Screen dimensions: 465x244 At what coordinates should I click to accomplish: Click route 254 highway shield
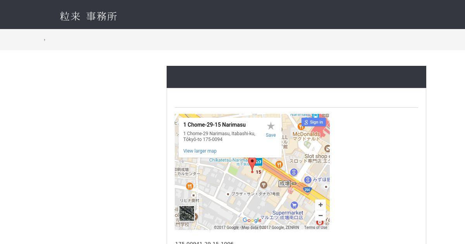(x=307, y=189)
